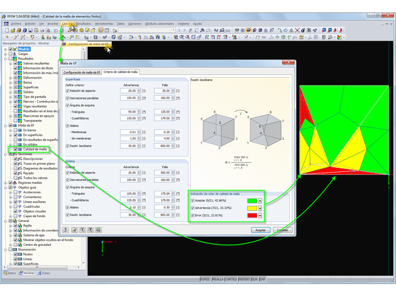Click the red X delete icon in top toolbar
The height and width of the screenshot is (297, 396).
(297, 30)
